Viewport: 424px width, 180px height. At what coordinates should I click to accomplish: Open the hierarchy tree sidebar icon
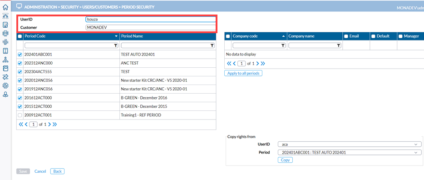point(5,60)
